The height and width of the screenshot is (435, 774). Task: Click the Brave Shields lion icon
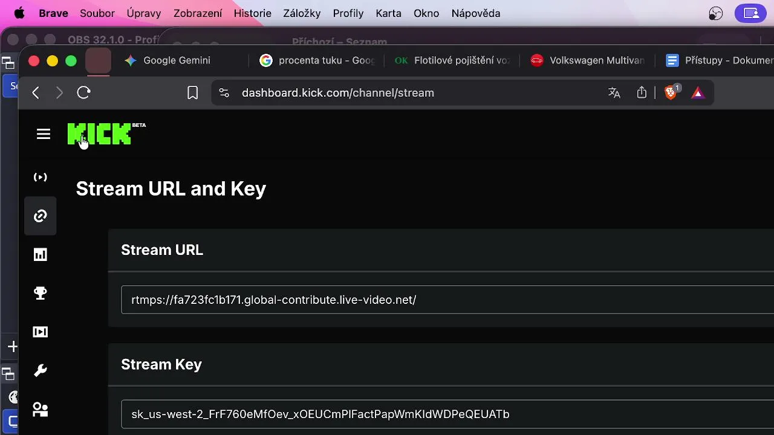(671, 92)
